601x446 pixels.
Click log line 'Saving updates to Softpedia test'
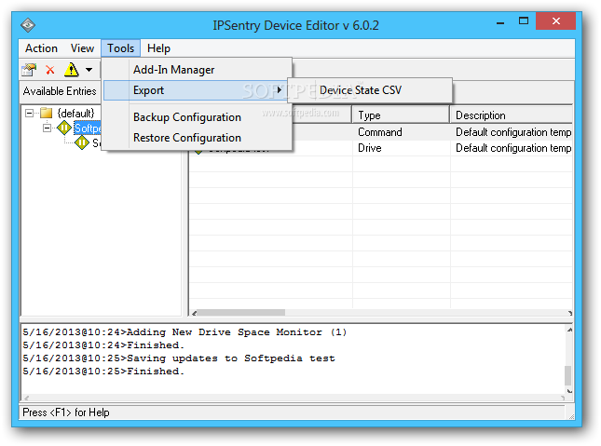coord(179,358)
